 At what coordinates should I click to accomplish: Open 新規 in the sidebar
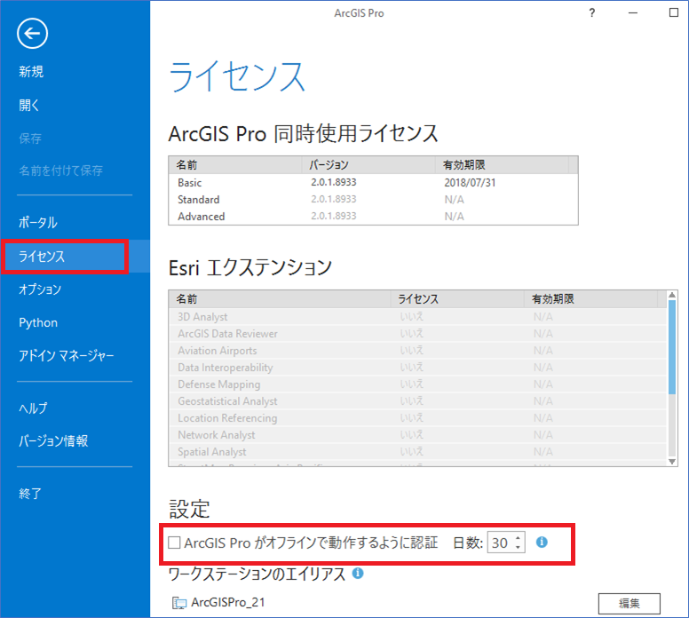tap(31, 71)
